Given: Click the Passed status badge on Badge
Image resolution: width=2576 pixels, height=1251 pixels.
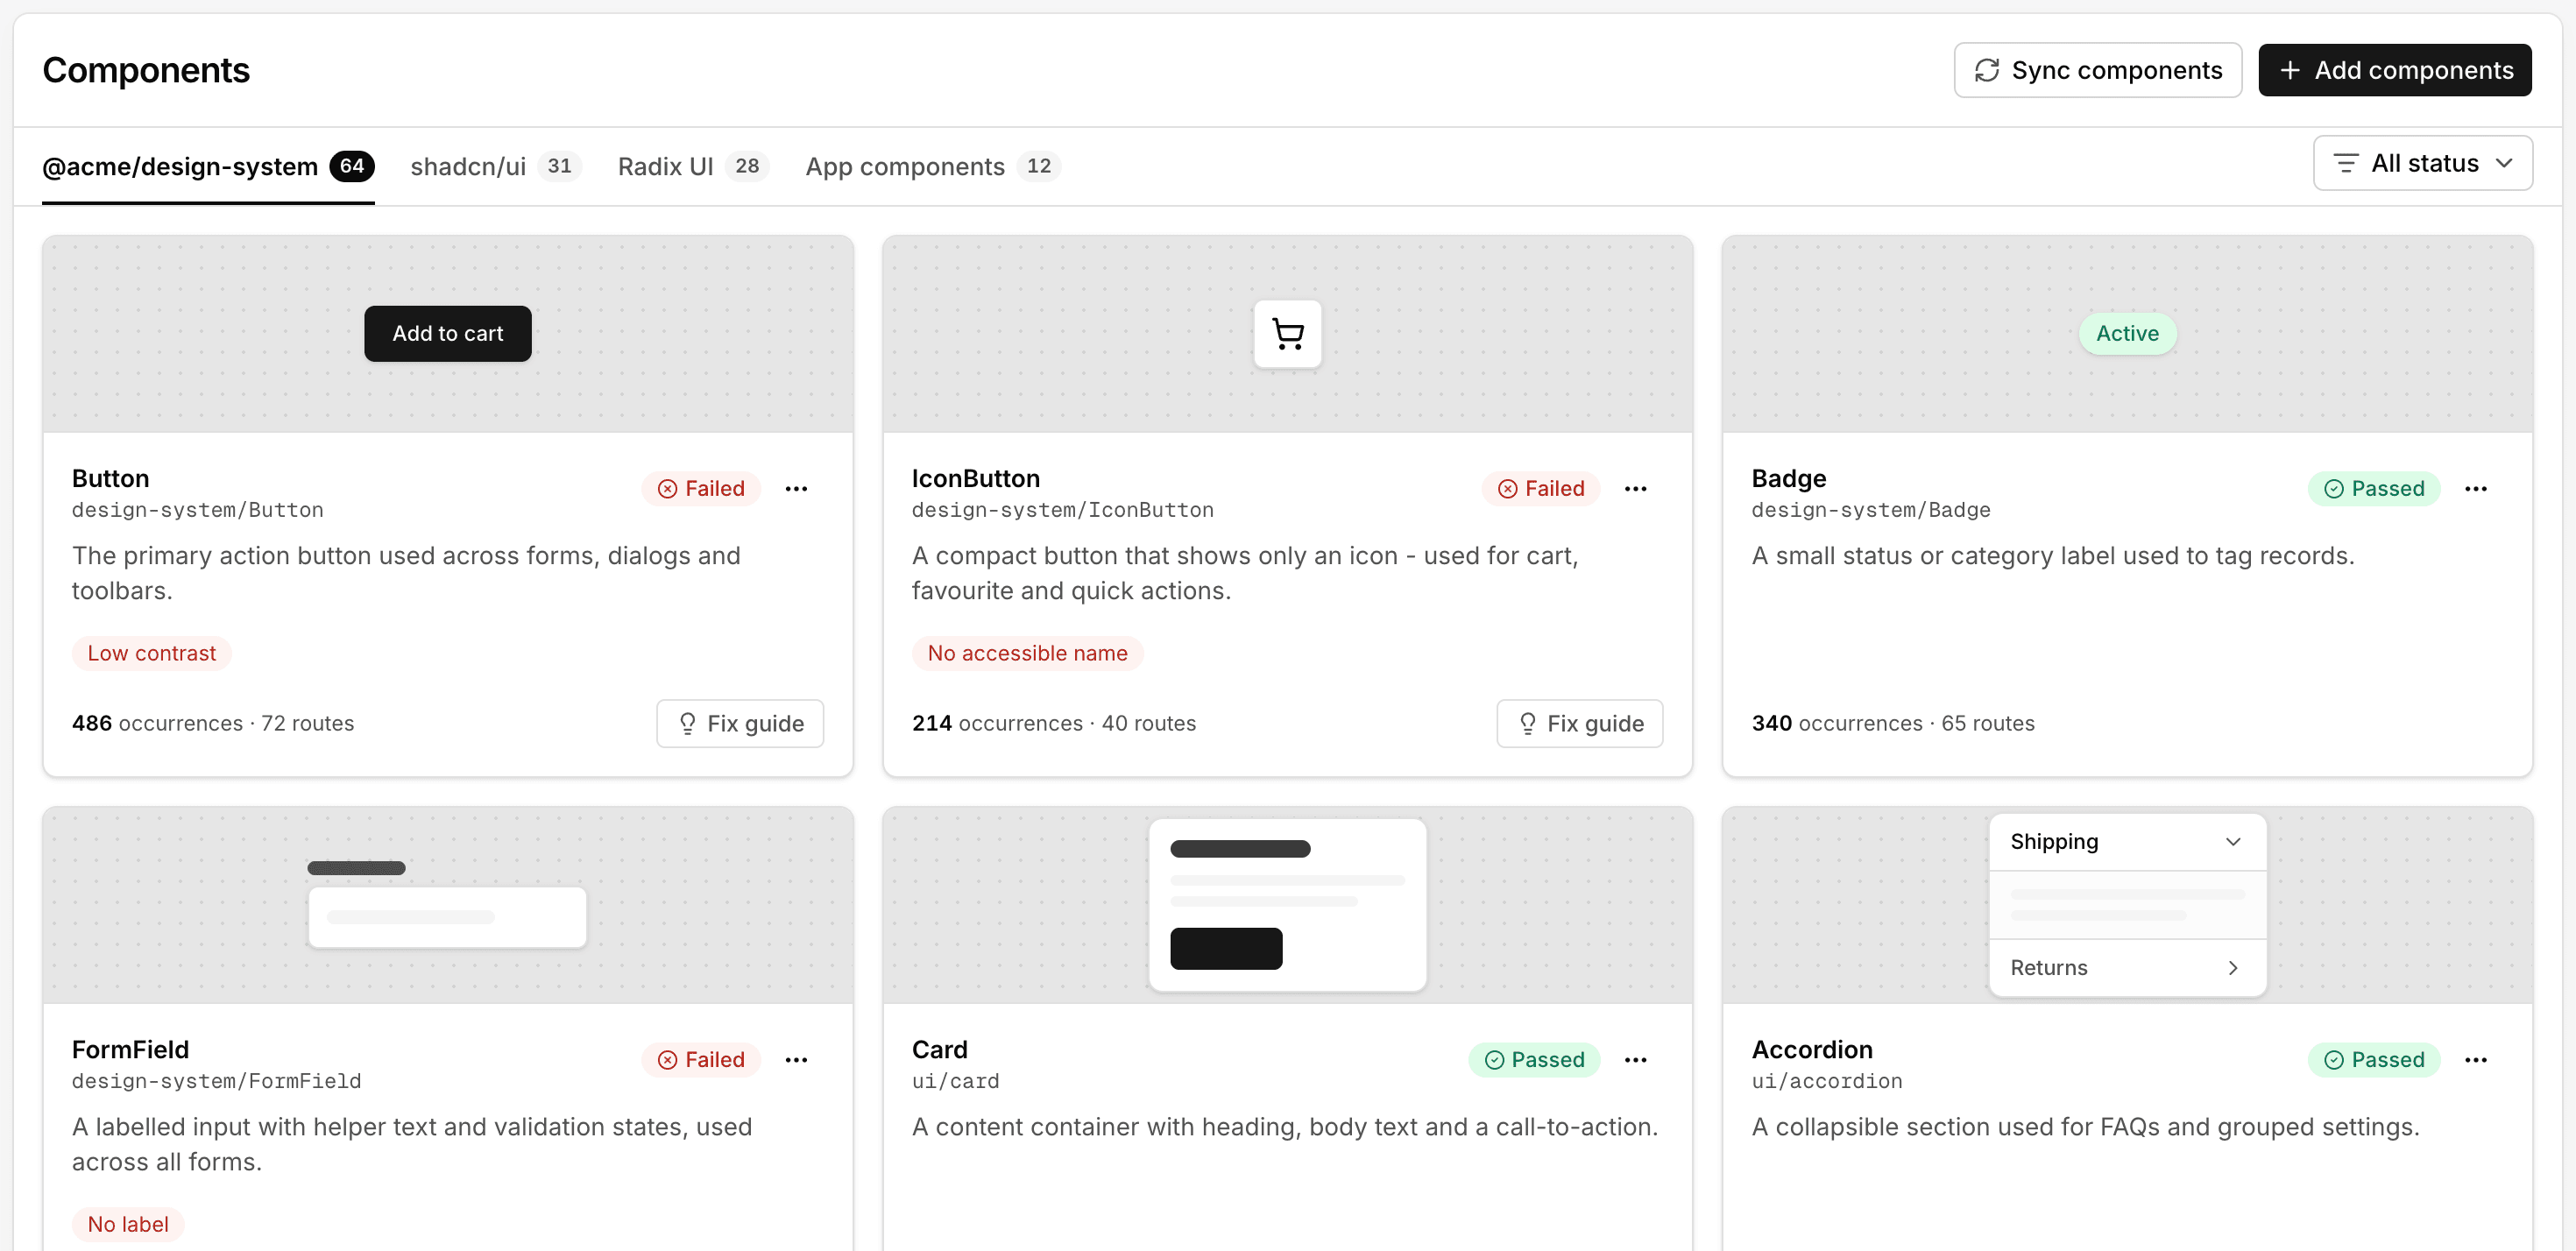Looking at the screenshot, I should pyautogui.click(x=2373, y=489).
